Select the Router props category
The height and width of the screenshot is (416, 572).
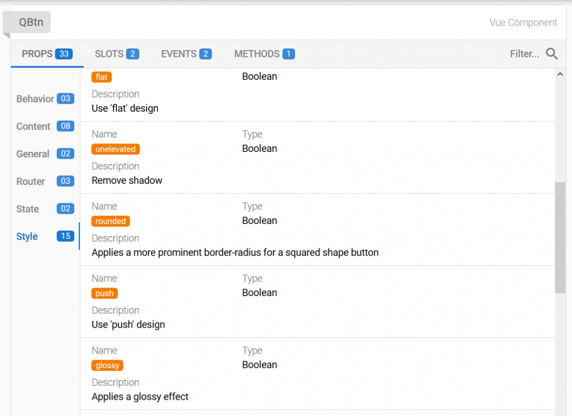[45, 181]
